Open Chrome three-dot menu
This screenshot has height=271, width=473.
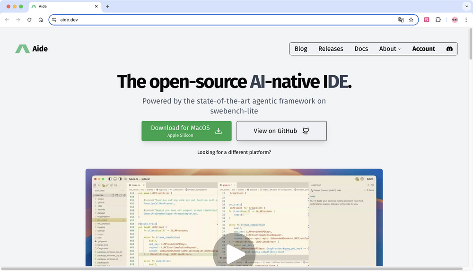466,20
